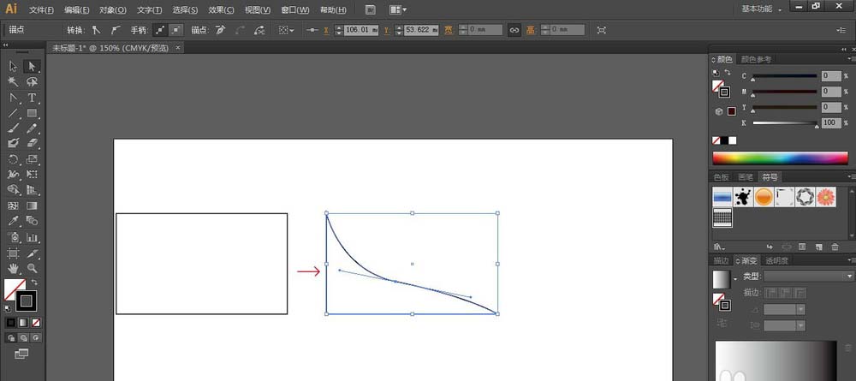Activate the Zoom magnifier tool
856x381 pixels.
(x=32, y=268)
